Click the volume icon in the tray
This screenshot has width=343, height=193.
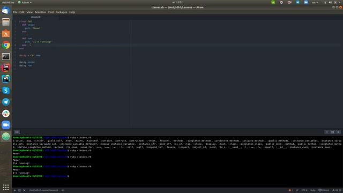click(330, 2)
